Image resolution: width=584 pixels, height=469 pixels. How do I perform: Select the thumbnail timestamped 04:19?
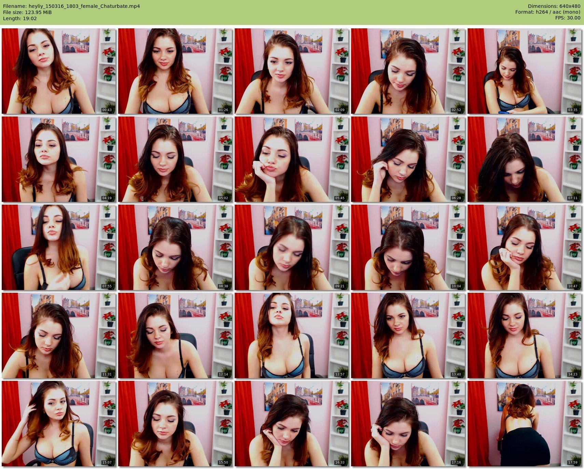coord(59,159)
